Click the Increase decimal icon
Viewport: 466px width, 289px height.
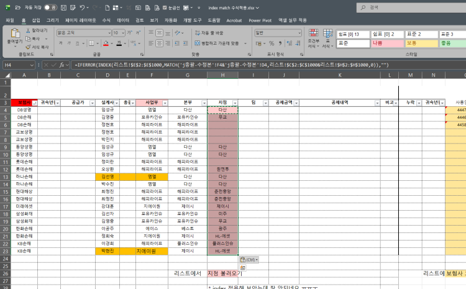click(289, 44)
